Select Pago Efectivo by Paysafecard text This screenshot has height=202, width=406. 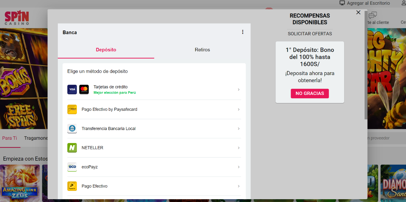point(109,109)
